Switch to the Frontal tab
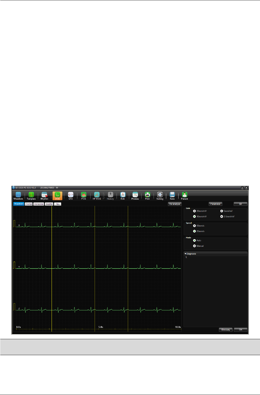The width and height of the screenshot is (260, 395). (29, 204)
